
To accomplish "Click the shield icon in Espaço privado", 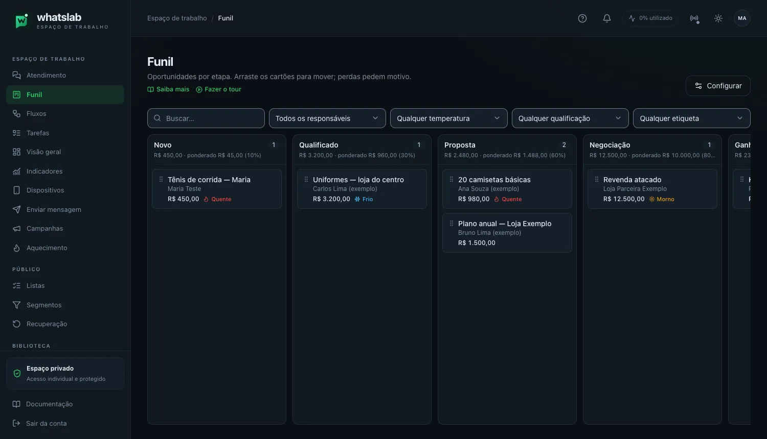I will tap(17, 374).
